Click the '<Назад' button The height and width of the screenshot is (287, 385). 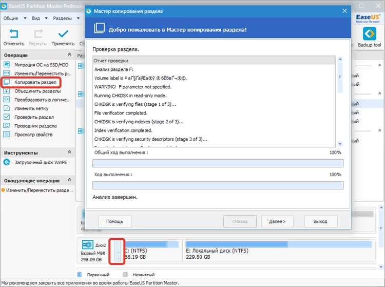click(x=240, y=221)
